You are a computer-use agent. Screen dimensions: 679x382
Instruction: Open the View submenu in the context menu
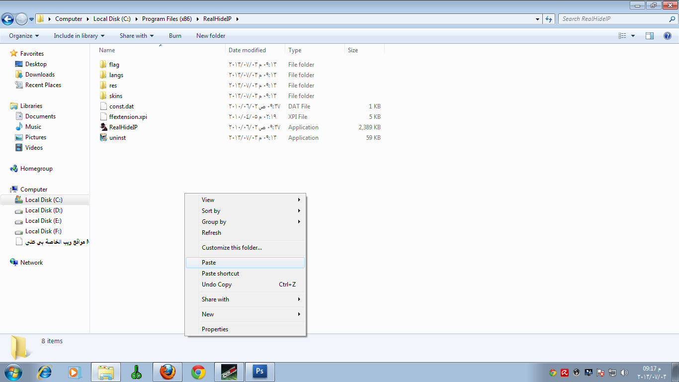point(246,200)
